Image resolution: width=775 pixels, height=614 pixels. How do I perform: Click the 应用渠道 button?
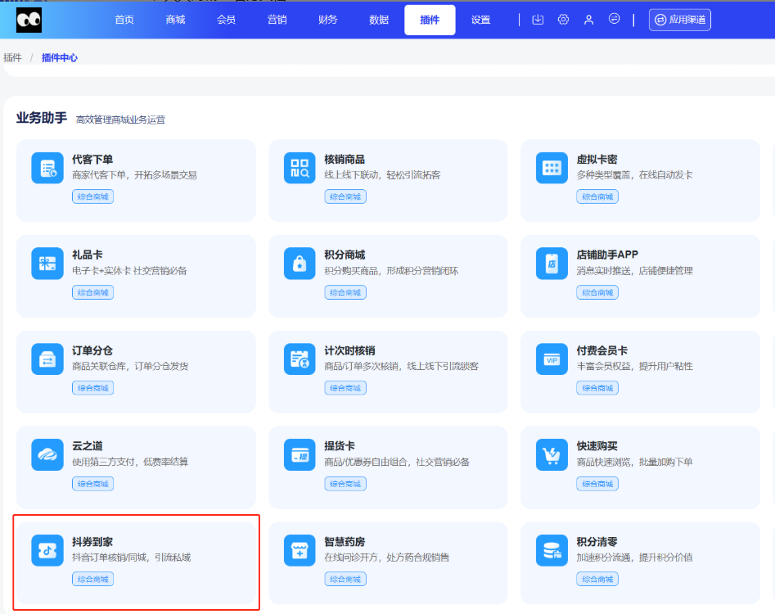[680, 20]
